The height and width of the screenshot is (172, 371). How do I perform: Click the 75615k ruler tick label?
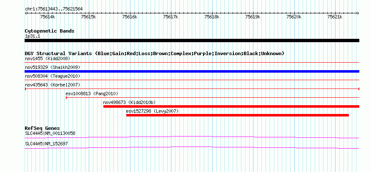(88, 17)
